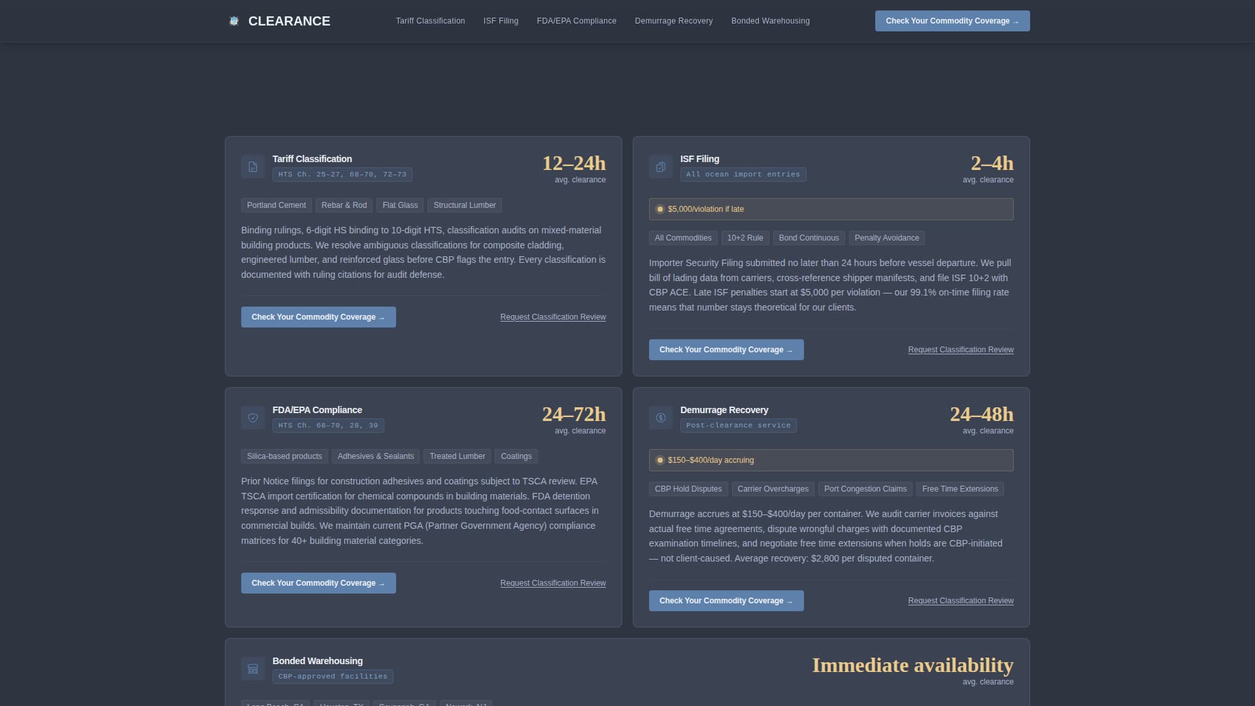The width and height of the screenshot is (1255, 706).
Task: Open Tariff Classification in the top nav
Action: coord(430,21)
